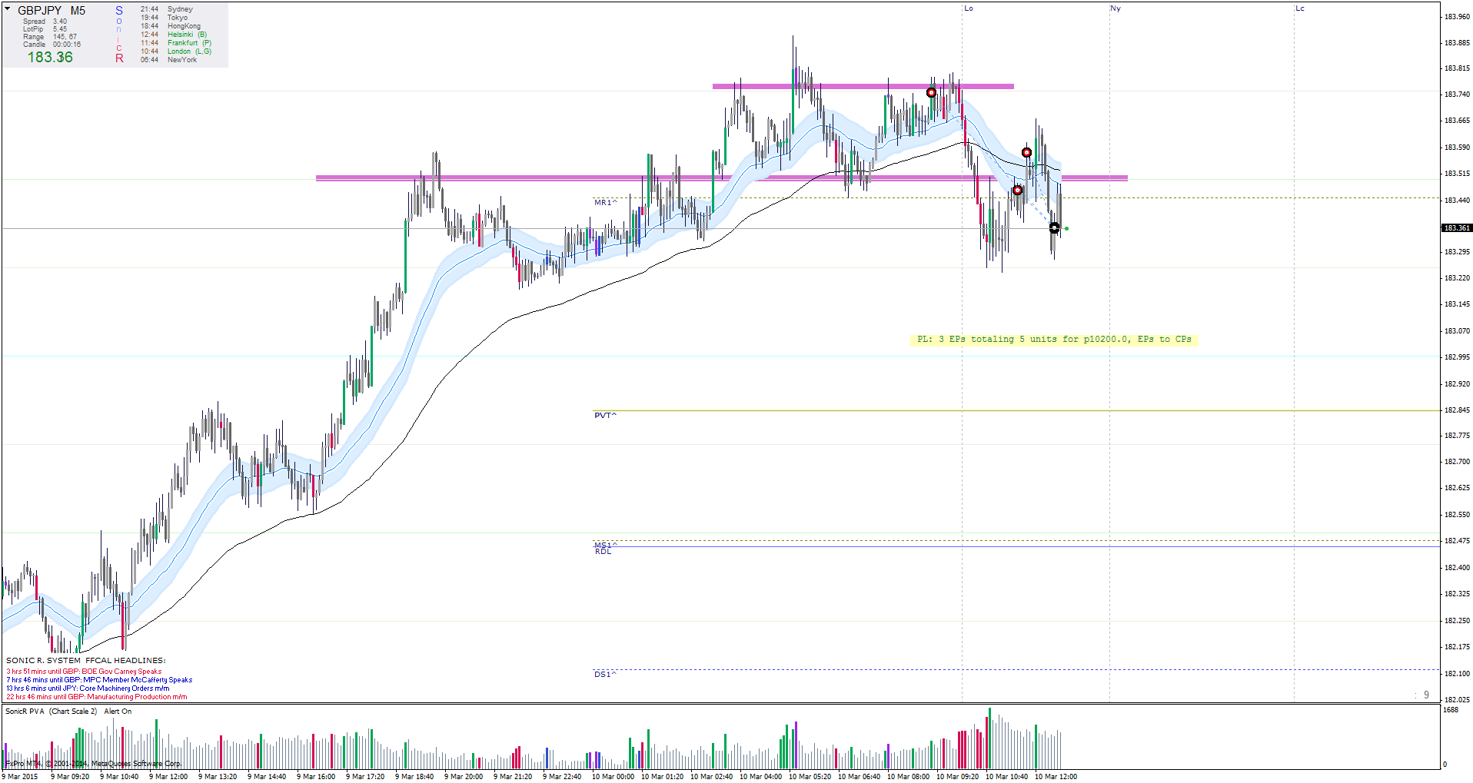Viewport: 1473px width, 783px height.
Task: Click the 182.845 price axis label
Action: (x=1457, y=410)
